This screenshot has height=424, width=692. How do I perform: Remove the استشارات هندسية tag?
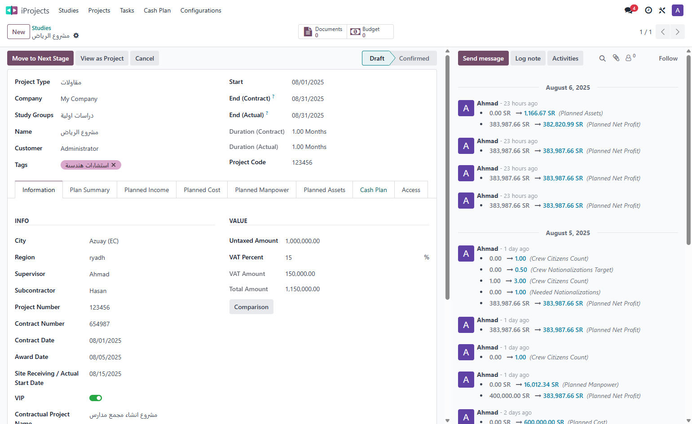coord(114,165)
